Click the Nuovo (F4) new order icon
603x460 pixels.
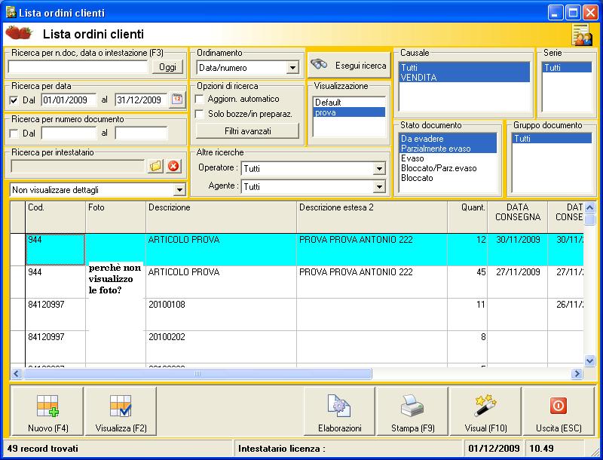pos(47,412)
